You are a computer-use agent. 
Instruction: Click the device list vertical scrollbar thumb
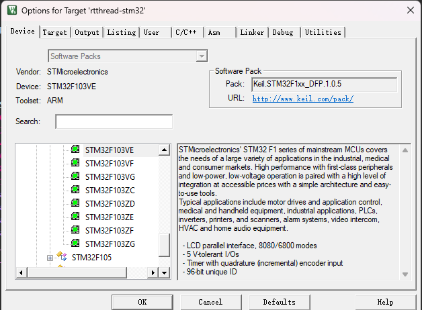[164, 245]
